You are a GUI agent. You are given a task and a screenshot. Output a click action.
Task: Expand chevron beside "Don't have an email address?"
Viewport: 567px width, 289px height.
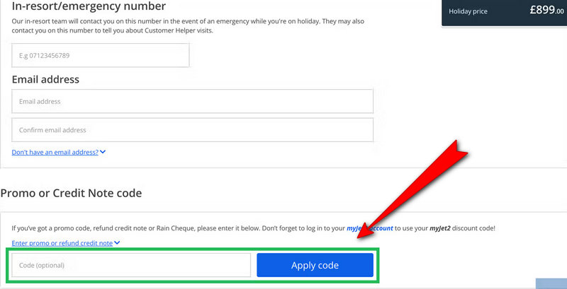coord(103,152)
